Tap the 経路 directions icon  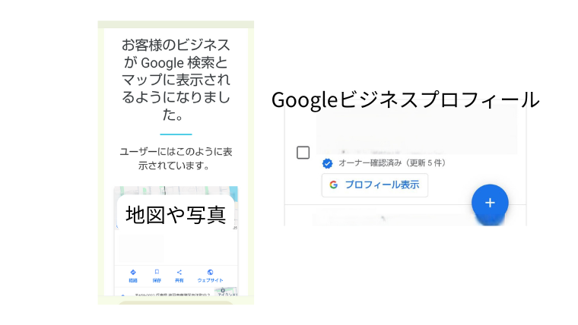click(133, 273)
